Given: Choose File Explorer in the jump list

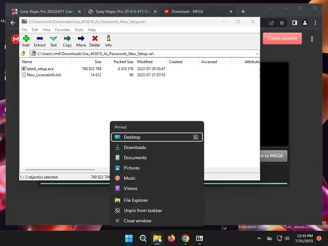Looking at the screenshot, I should click(157, 201).
